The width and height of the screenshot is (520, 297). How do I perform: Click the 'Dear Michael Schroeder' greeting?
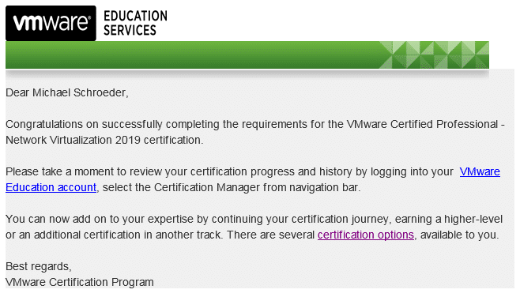pyautogui.click(x=67, y=92)
